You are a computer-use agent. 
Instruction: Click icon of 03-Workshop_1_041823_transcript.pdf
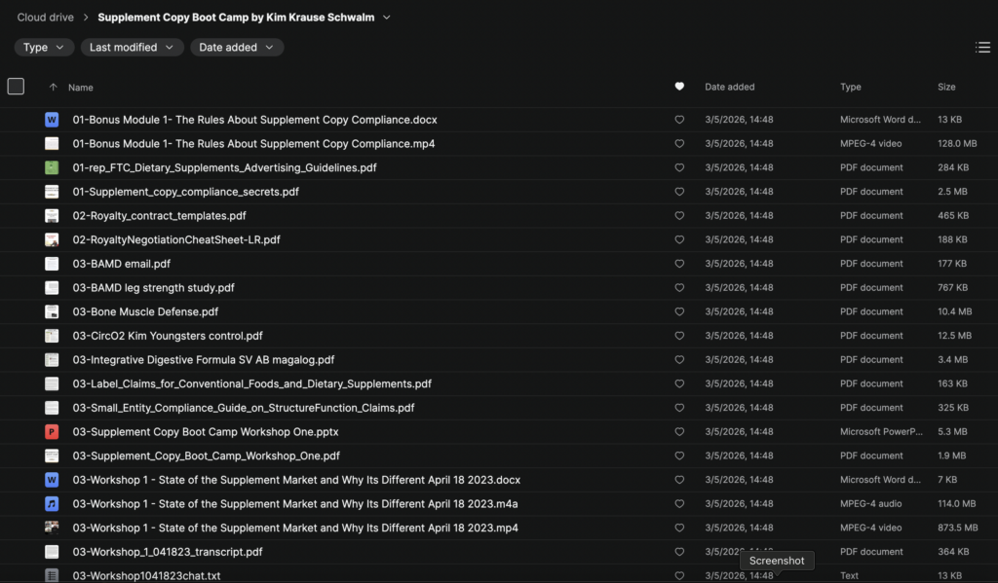(52, 552)
